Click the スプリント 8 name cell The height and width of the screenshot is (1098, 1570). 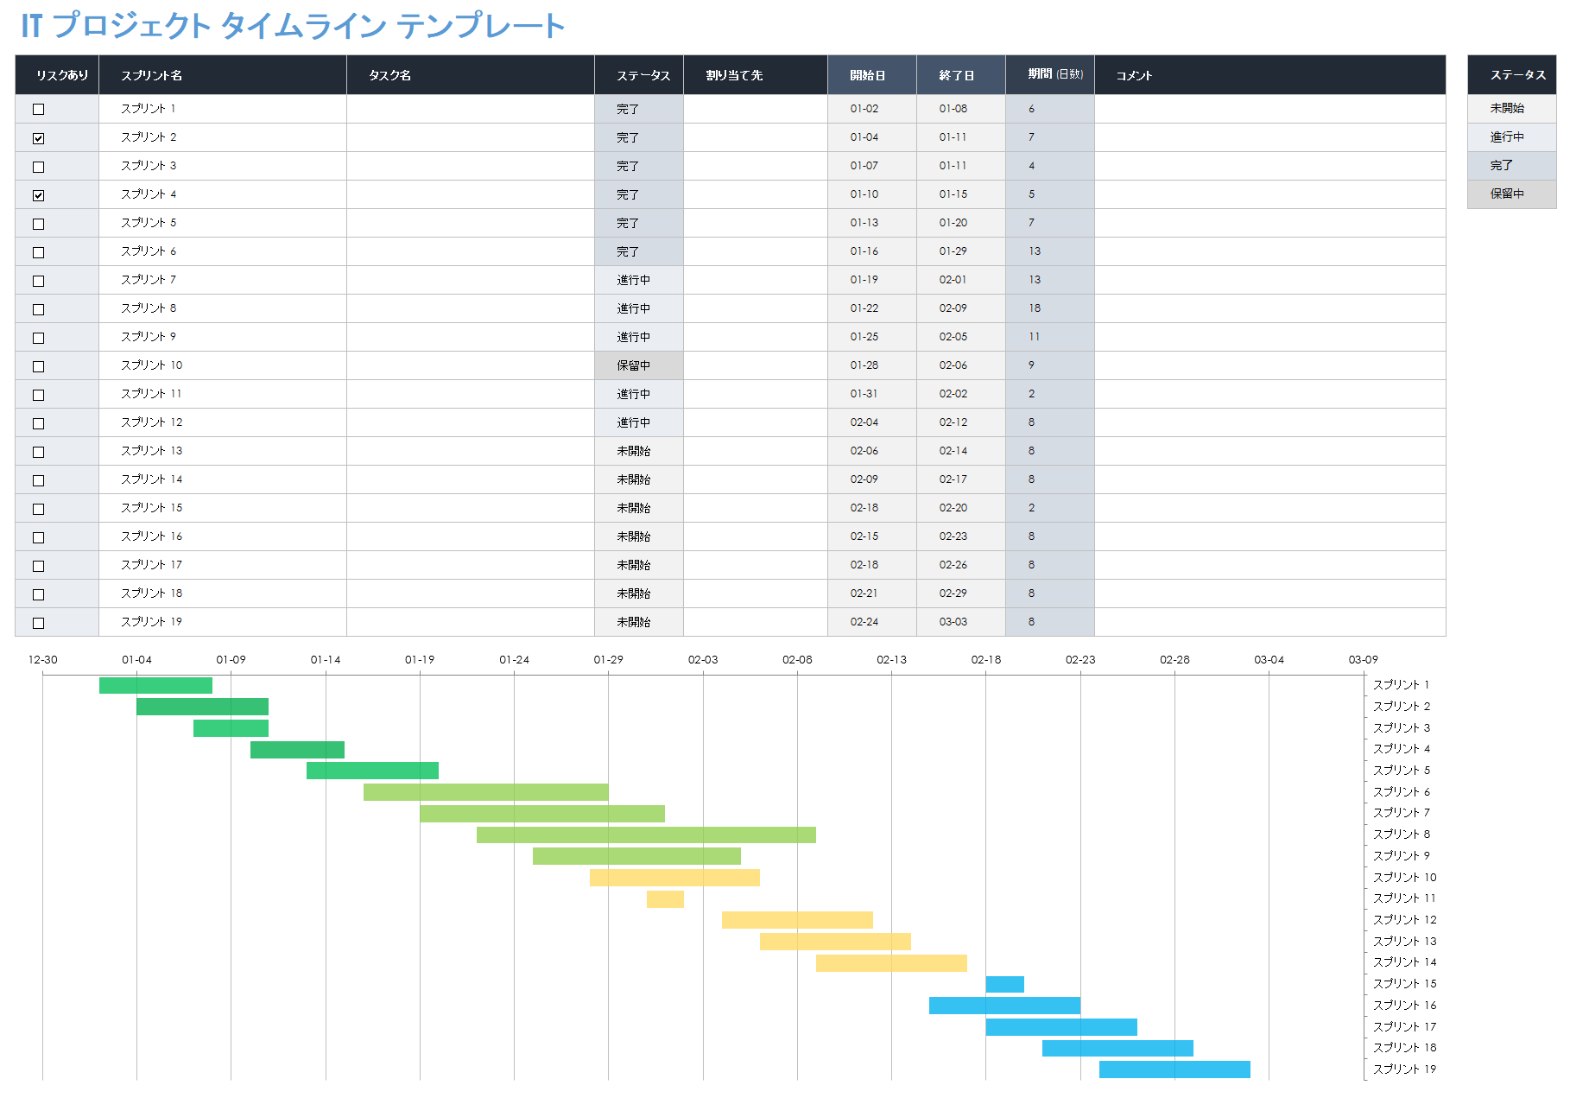point(223,308)
